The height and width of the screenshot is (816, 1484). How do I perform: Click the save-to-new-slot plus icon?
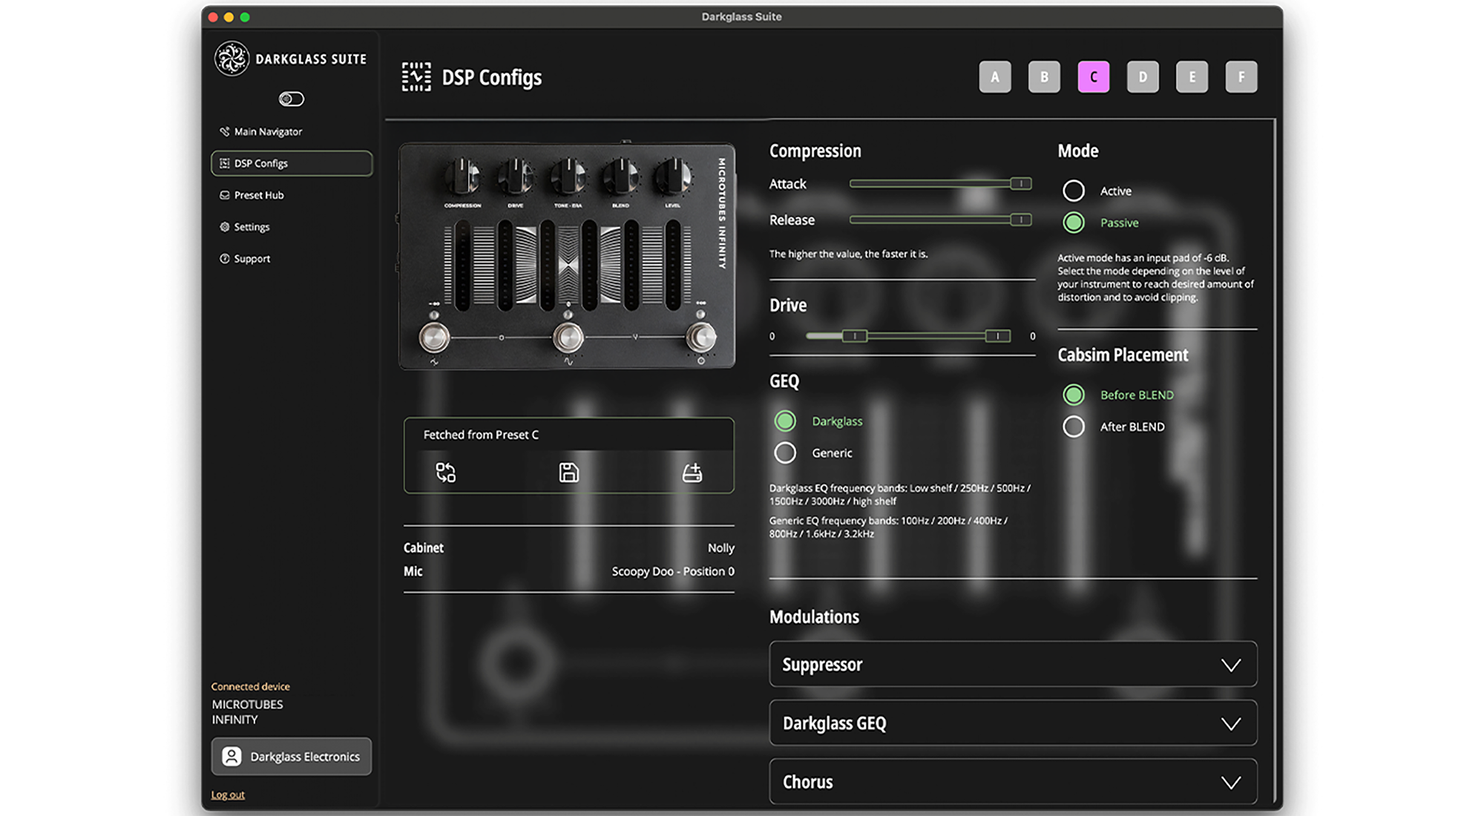point(692,473)
